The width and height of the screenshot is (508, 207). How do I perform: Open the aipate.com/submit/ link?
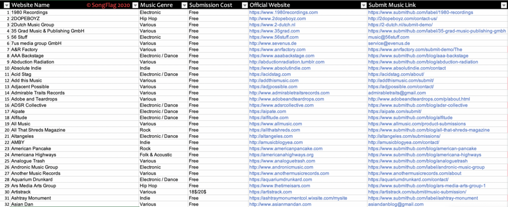click(395, 111)
